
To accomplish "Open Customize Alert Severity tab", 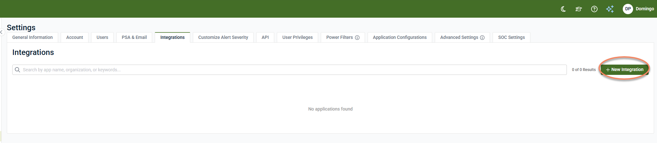I will (x=223, y=37).
